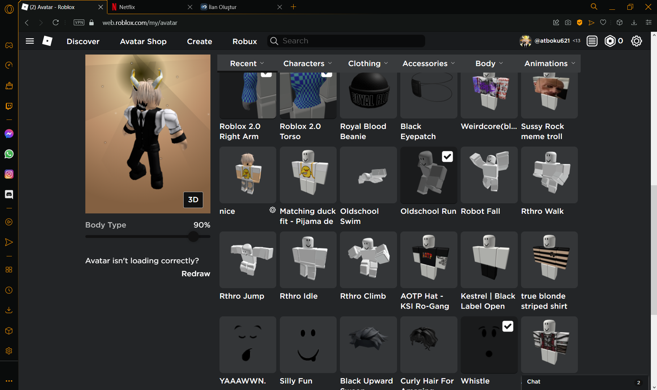Click the Redraw link

pyautogui.click(x=196, y=274)
